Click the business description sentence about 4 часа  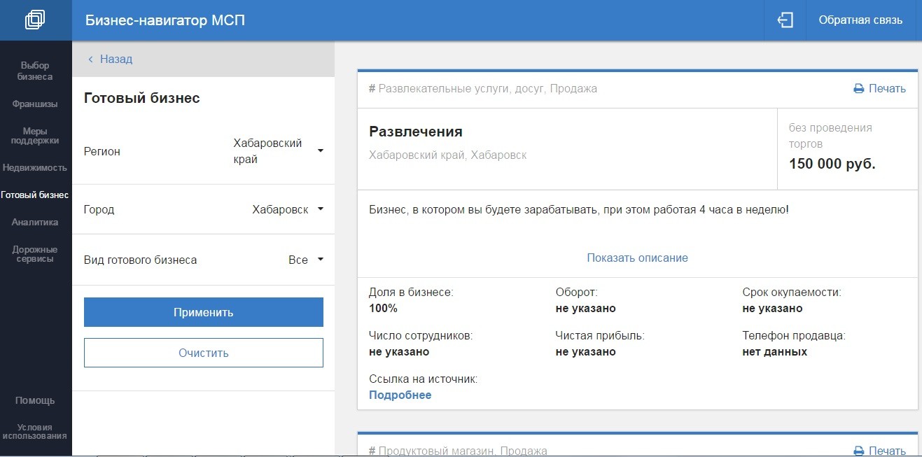(579, 209)
